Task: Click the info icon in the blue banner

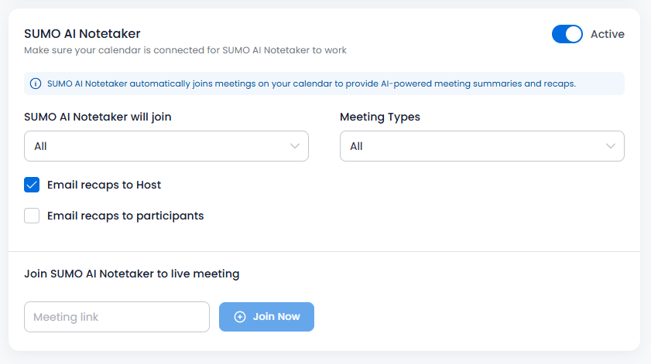Action: 36,83
